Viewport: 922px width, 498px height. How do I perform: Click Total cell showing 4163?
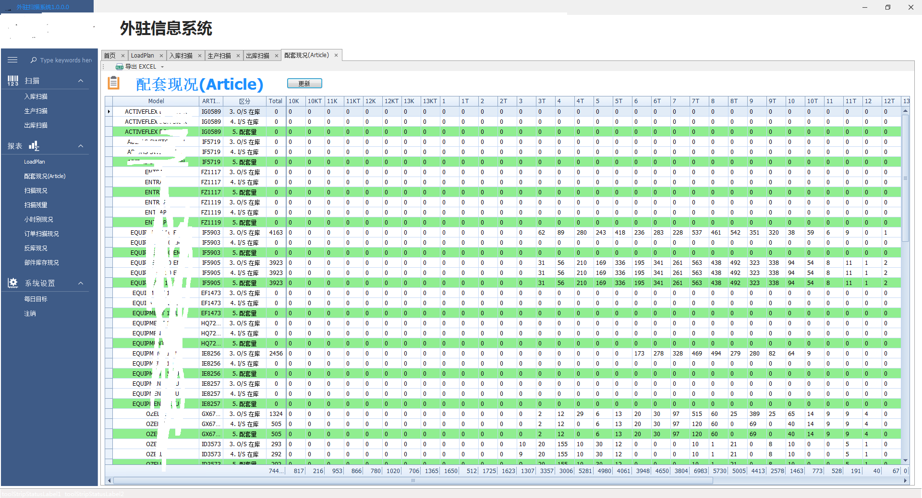point(276,233)
